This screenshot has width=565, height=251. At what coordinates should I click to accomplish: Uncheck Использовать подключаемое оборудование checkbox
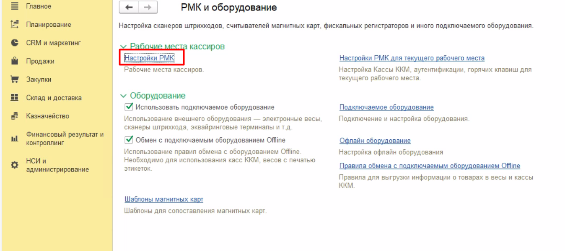[129, 107]
